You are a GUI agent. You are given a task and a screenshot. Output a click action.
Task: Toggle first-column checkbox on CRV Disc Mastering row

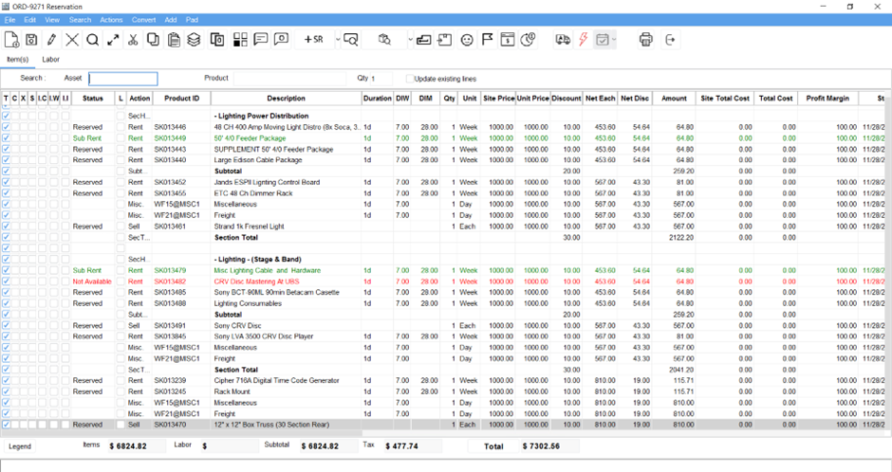(7, 281)
